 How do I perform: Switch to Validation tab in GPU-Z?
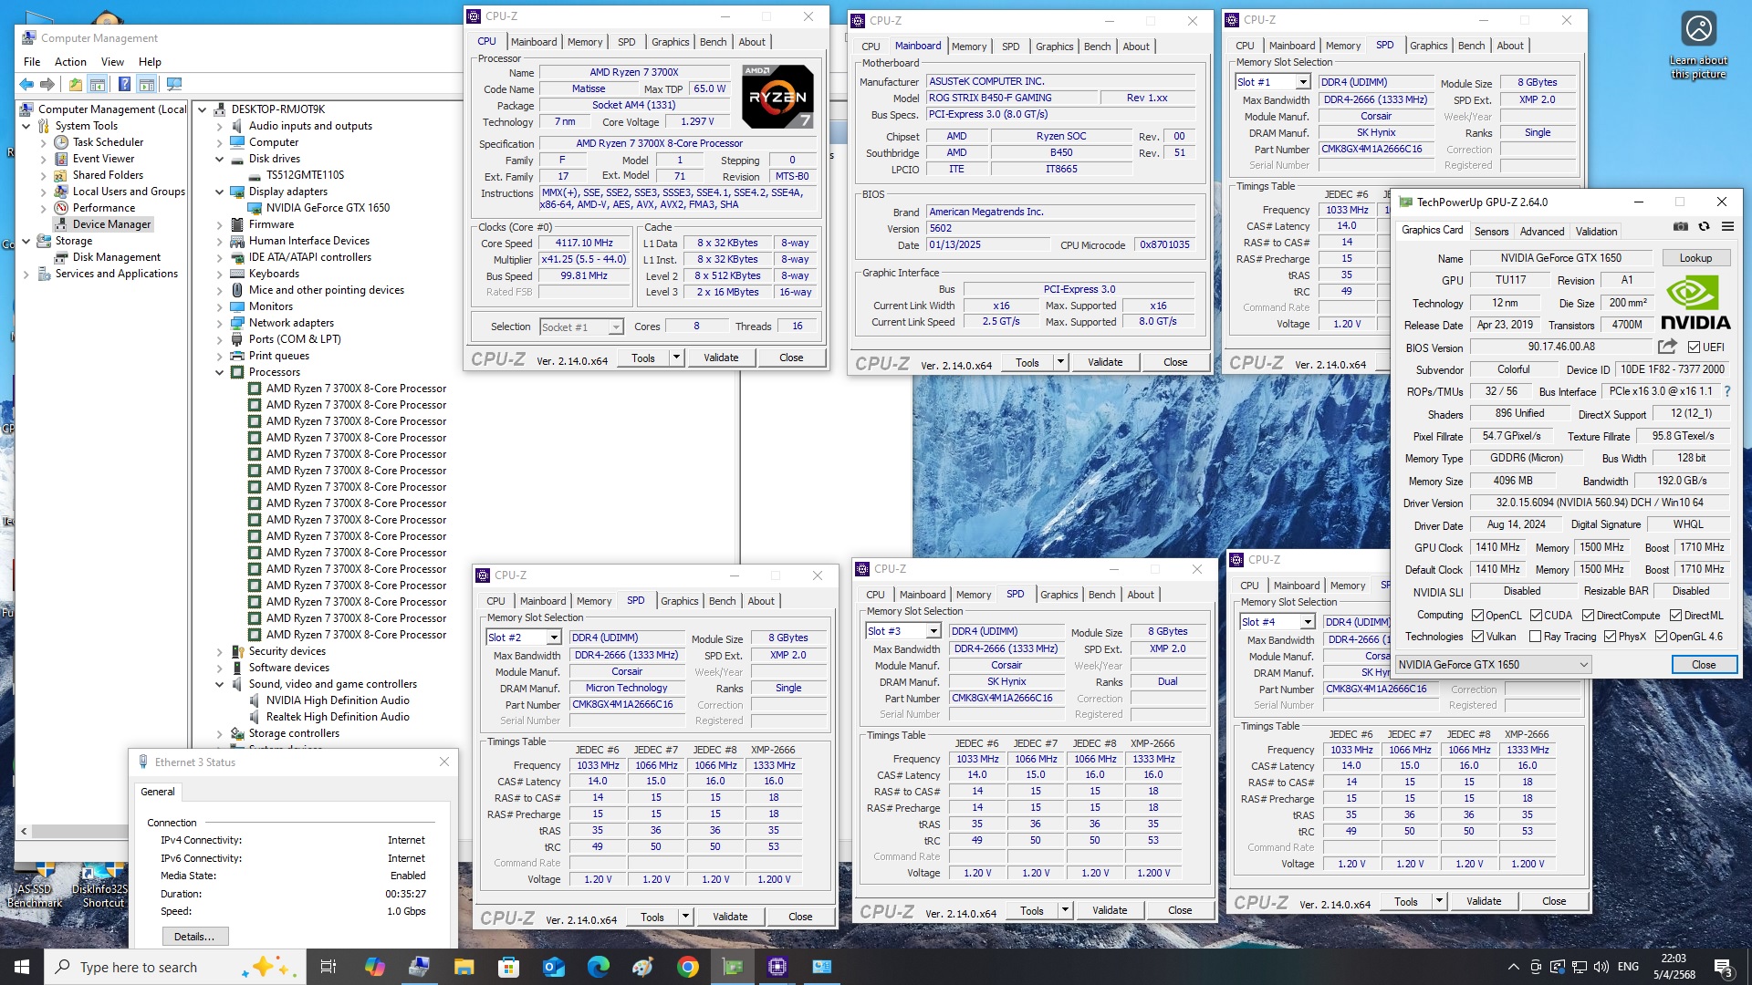(1596, 232)
